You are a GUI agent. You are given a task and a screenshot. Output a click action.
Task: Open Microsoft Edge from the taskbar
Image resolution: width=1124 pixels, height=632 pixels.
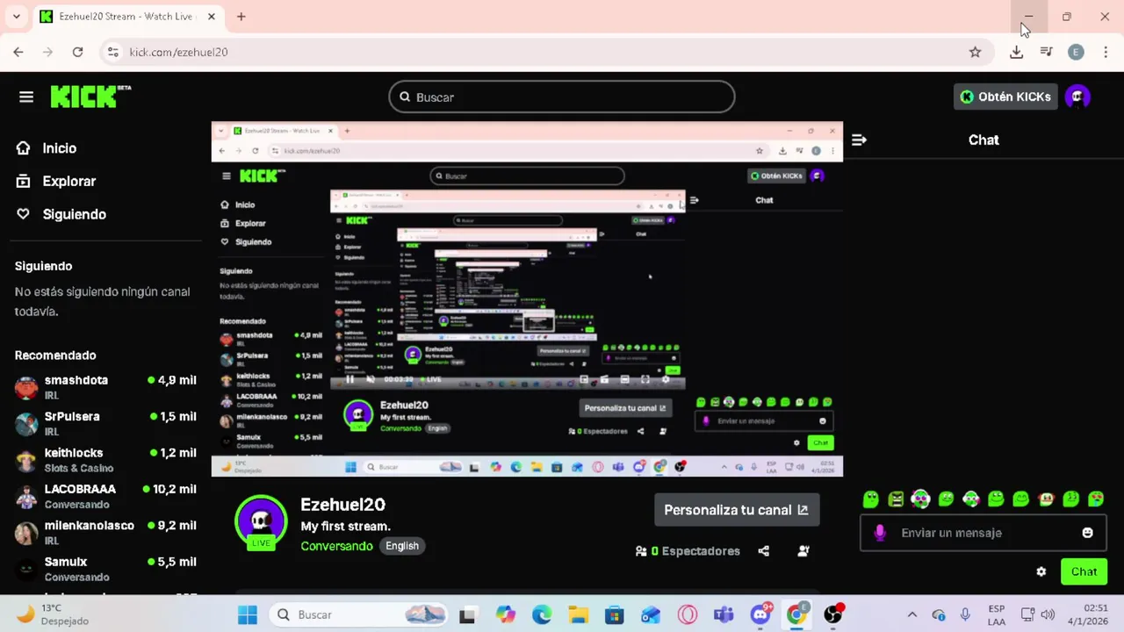(x=542, y=614)
